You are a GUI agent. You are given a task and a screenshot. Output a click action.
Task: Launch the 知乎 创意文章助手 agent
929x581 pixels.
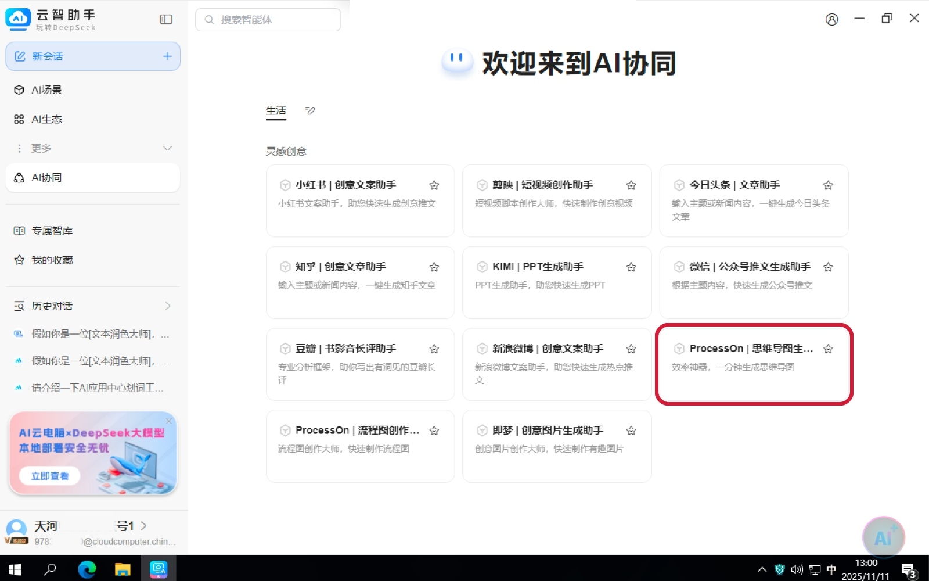tap(360, 282)
